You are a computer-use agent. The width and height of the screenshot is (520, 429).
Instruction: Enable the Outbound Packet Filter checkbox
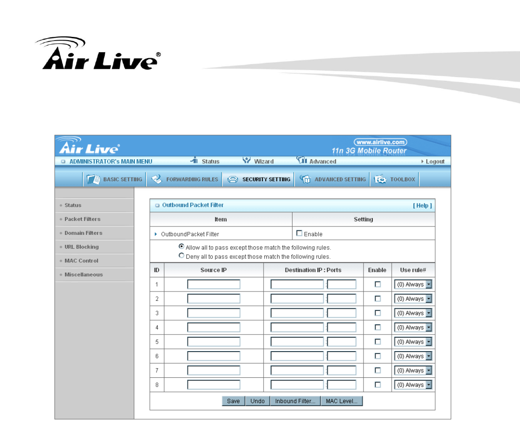(x=299, y=233)
